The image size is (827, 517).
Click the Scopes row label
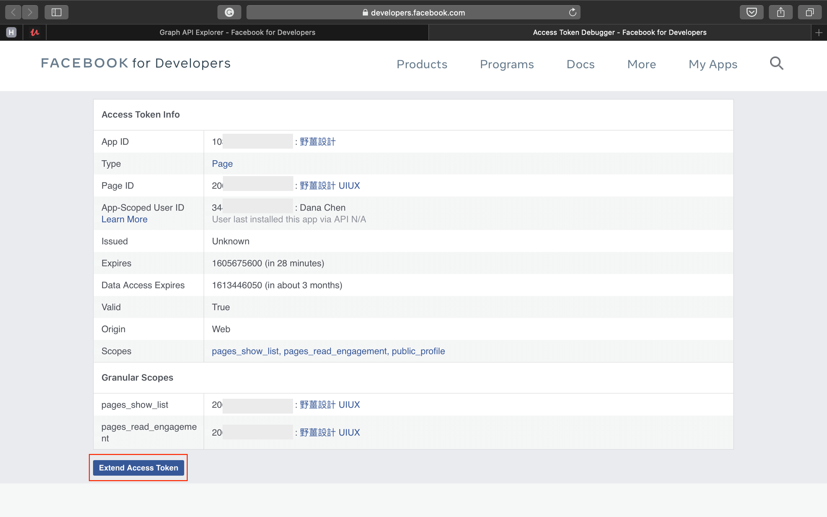(x=116, y=351)
